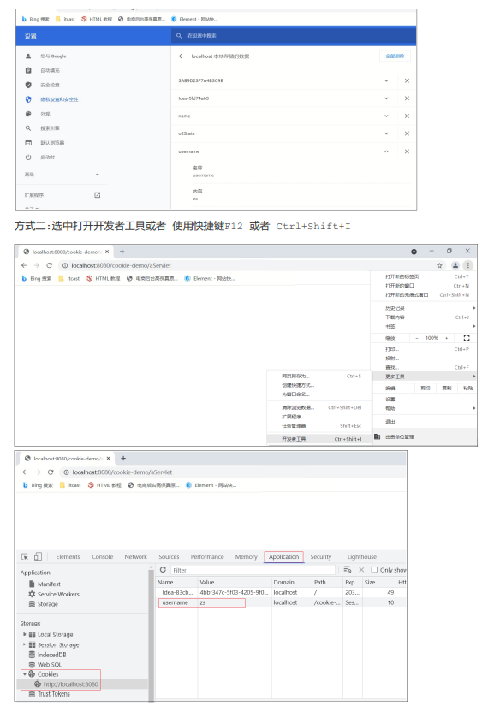The height and width of the screenshot is (706, 500).
Task: Expand the 3AB9D23F7A4B3C9B cookie entry
Action: point(386,80)
